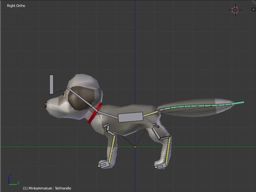This screenshot has width=256, height=192.
Task: Click the 3D cursor crosshair in the viewport
Action: click(235, 10)
